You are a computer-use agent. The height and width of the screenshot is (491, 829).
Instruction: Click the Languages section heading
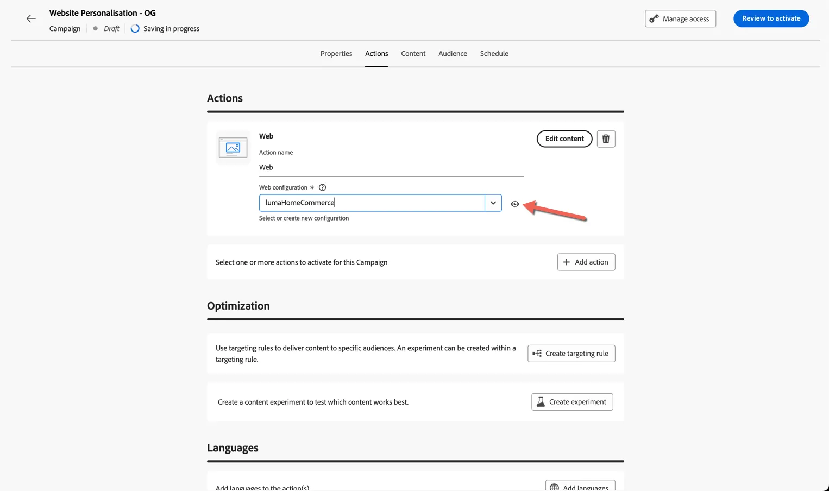pyautogui.click(x=233, y=448)
